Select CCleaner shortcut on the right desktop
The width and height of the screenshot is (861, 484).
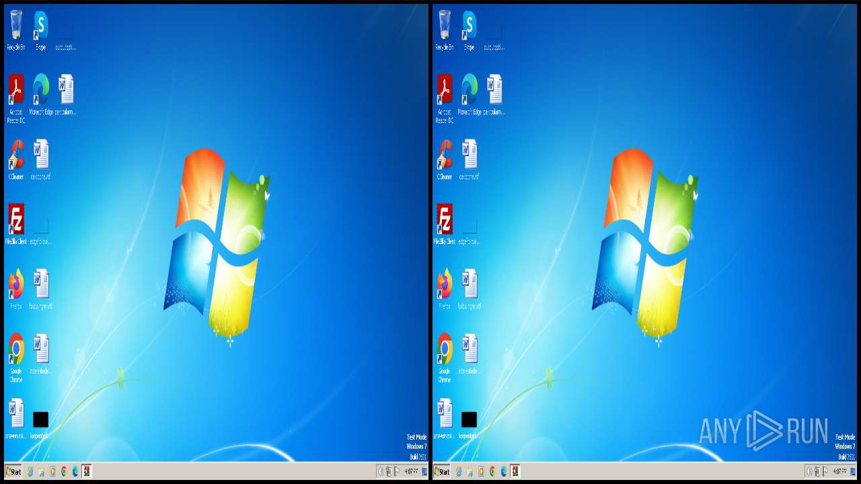tap(445, 160)
